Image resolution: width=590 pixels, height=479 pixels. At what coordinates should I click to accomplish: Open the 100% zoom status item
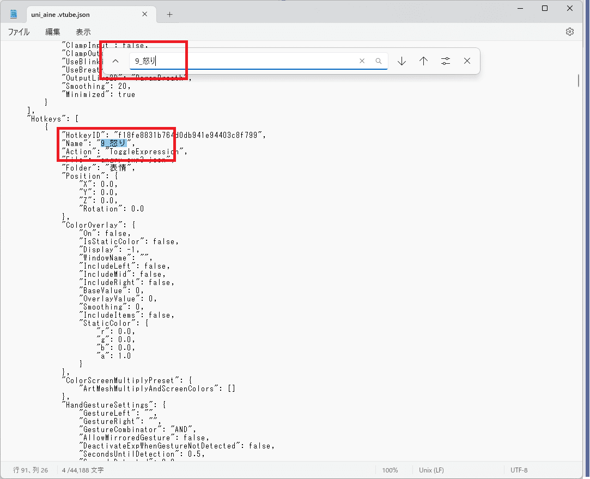[x=390, y=470]
